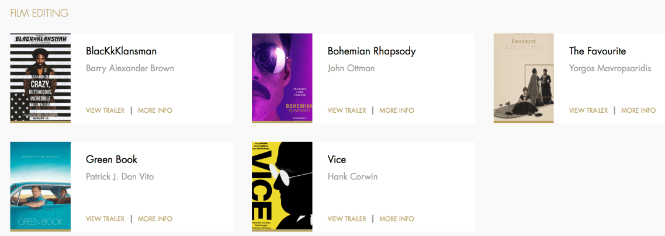Open the Bohemian Rhapsody poster image
This screenshot has height=236, width=665.
(282, 78)
